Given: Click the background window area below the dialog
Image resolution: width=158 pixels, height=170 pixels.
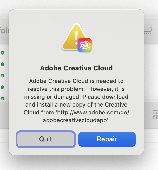Looking at the screenshot, I should pyautogui.click(x=78, y=162).
